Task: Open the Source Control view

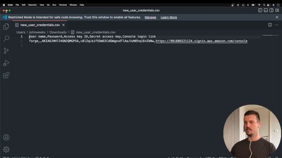Action: click(x=6, y=51)
